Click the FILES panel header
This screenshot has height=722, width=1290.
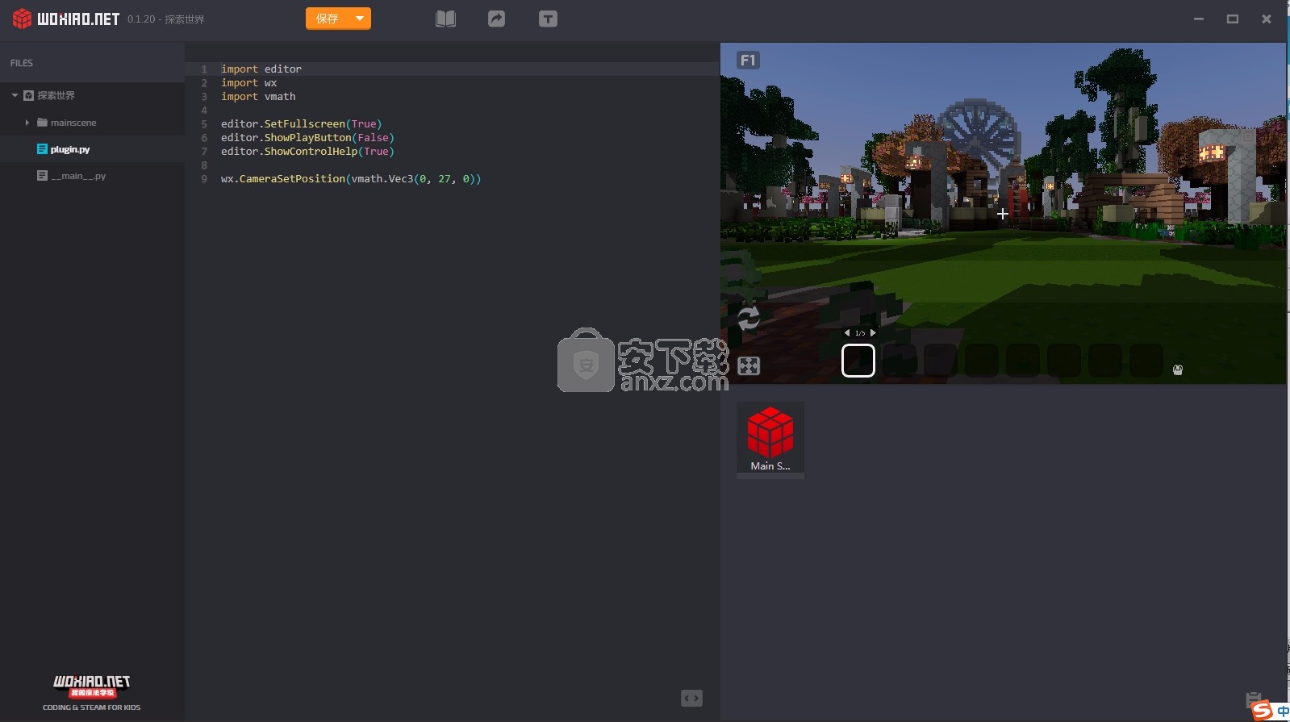click(x=22, y=63)
